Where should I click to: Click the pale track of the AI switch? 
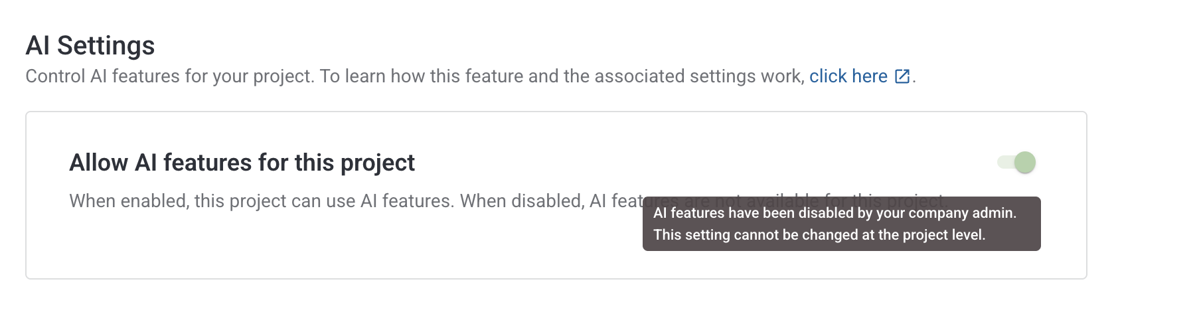point(1004,162)
